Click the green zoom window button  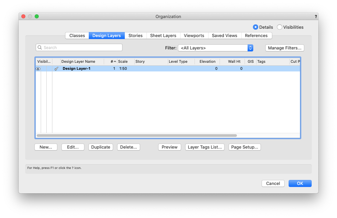tap(37, 16)
